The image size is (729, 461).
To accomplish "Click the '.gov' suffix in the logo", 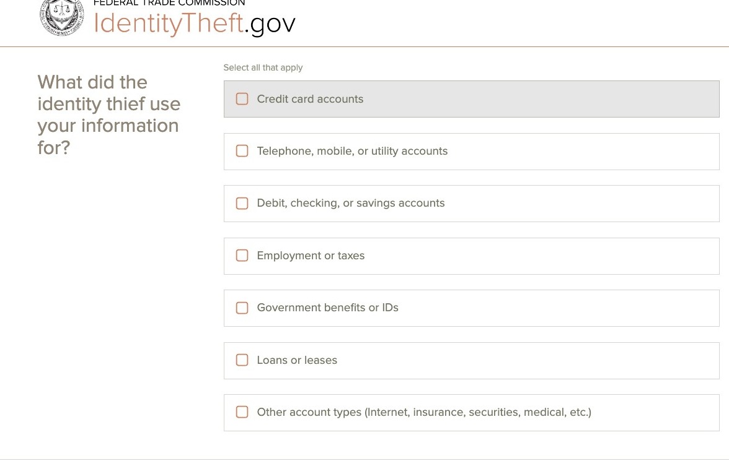I will 270,24.
